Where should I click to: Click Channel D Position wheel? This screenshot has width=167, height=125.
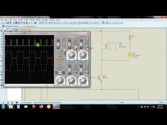(81, 70)
